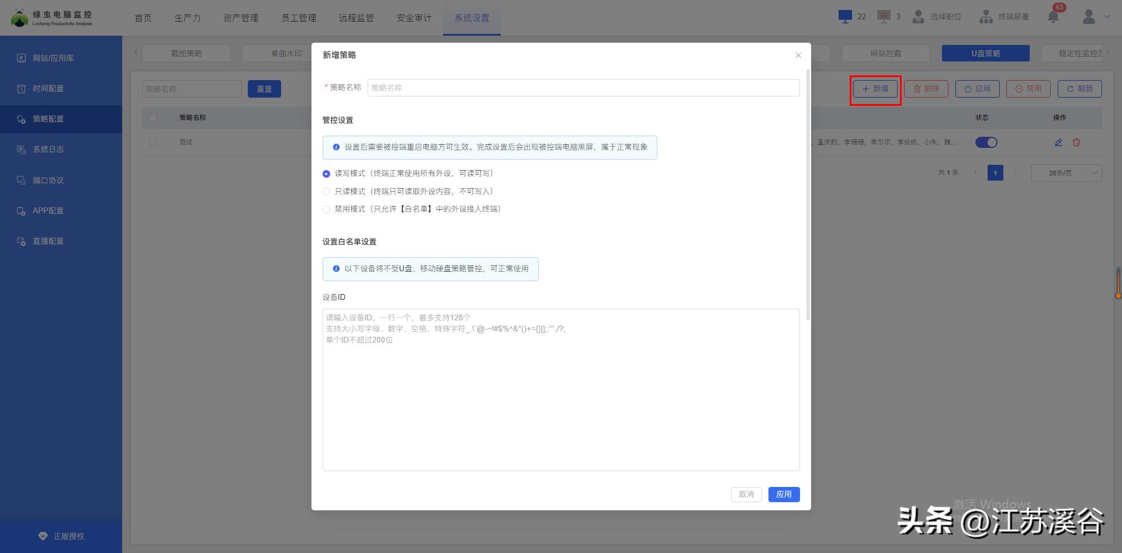Image resolution: width=1122 pixels, height=553 pixels.
Task: Click the 重置 reset button
Action: click(x=264, y=89)
